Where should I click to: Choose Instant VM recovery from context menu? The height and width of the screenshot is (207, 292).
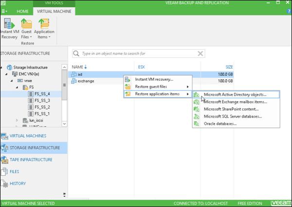(158, 79)
